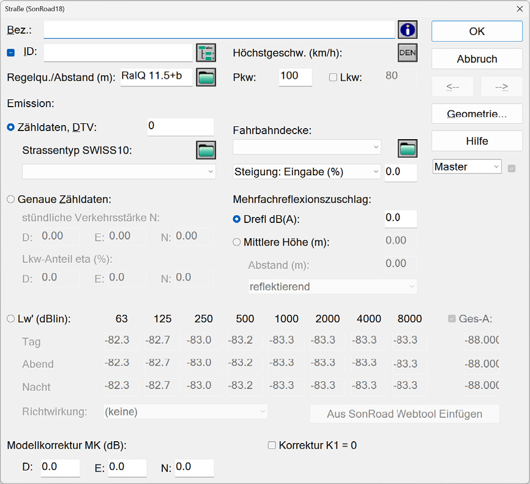
Task: Click Lkw-Anteil eta N field
Action: (195, 279)
